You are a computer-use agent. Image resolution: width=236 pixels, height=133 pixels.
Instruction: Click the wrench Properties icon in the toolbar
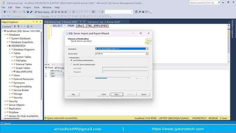click(140, 12)
